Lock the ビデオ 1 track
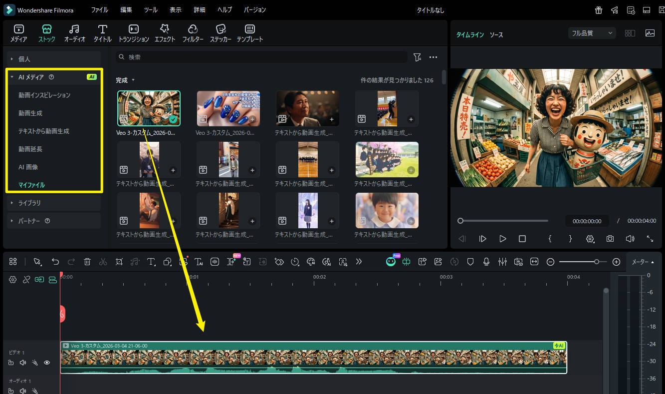This screenshot has width=665, height=394. [x=11, y=363]
